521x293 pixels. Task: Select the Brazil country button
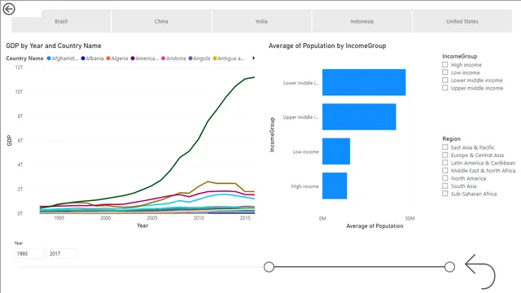61,21
